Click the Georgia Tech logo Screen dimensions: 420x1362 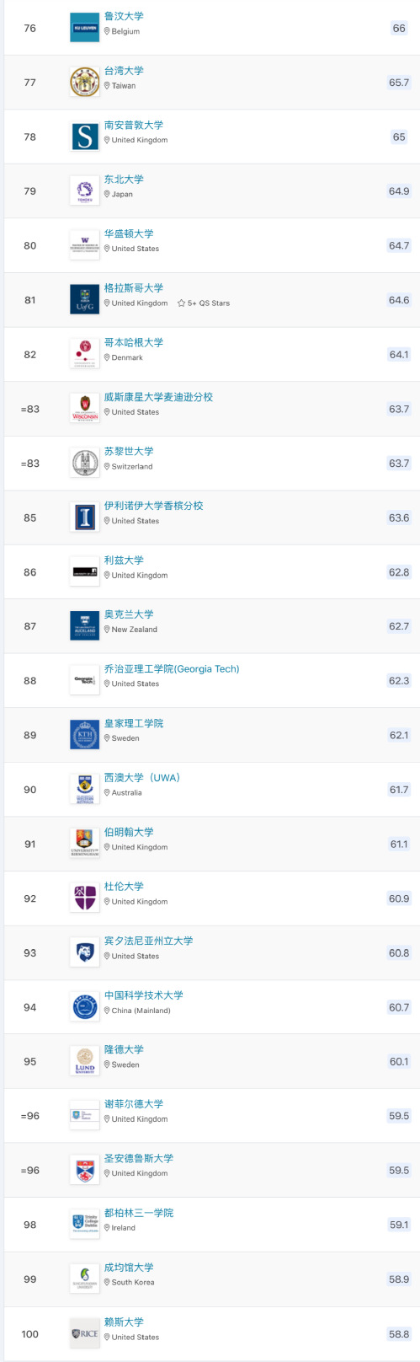pyautogui.click(x=84, y=680)
